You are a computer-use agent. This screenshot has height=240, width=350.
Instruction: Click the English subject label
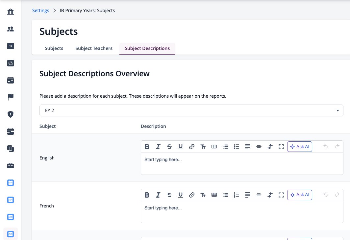(x=47, y=158)
